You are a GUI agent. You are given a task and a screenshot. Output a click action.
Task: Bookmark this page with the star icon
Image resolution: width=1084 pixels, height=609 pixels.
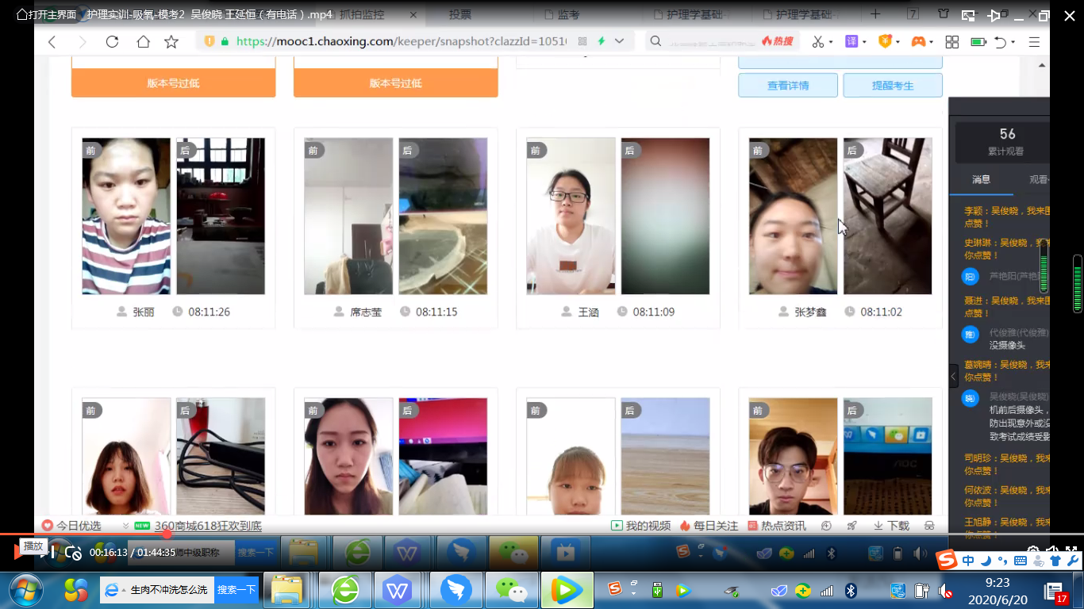tap(171, 42)
